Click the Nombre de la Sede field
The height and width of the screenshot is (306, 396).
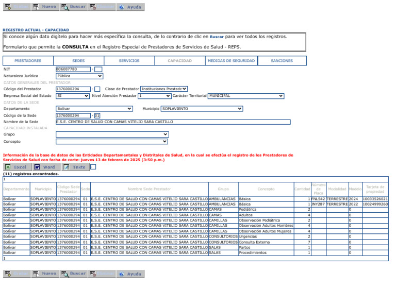[173, 122]
